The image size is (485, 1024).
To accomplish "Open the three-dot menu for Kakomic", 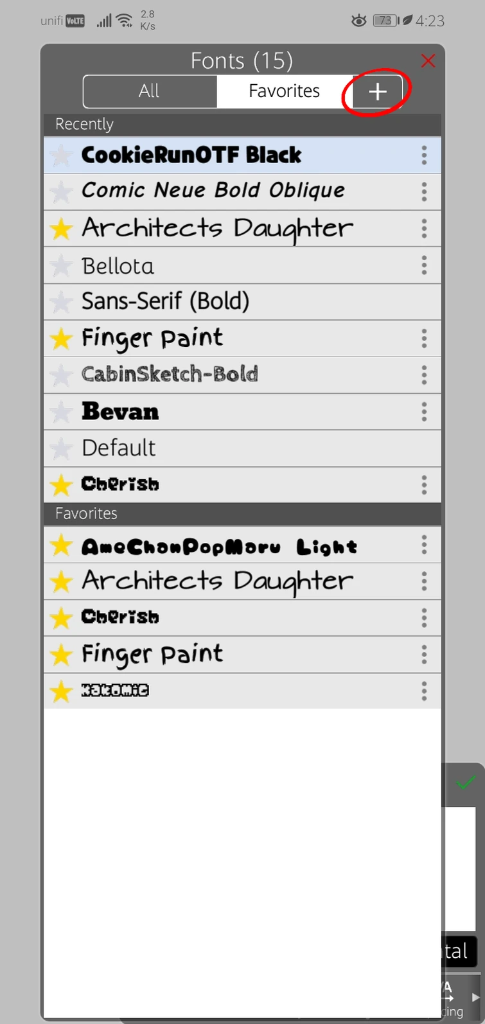I will tap(424, 690).
